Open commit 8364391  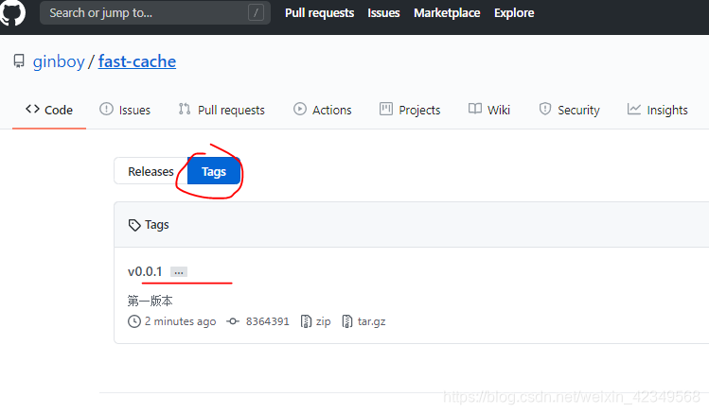click(267, 321)
